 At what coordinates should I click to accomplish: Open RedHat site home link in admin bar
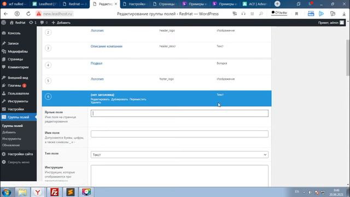coord(17,22)
